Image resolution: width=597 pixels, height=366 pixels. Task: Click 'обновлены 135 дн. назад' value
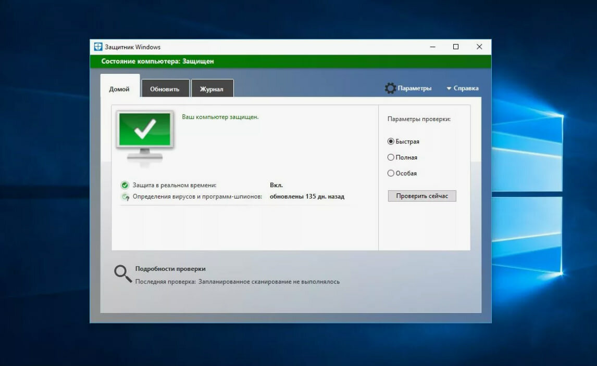pos(307,197)
